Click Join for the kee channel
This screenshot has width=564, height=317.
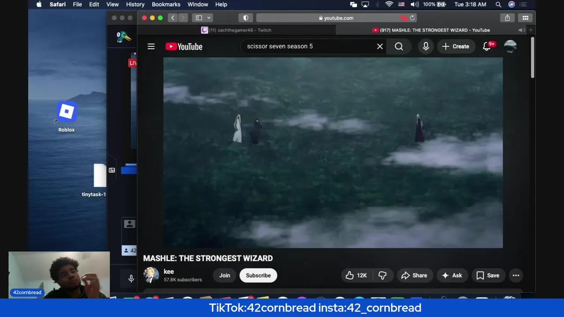pos(225,275)
